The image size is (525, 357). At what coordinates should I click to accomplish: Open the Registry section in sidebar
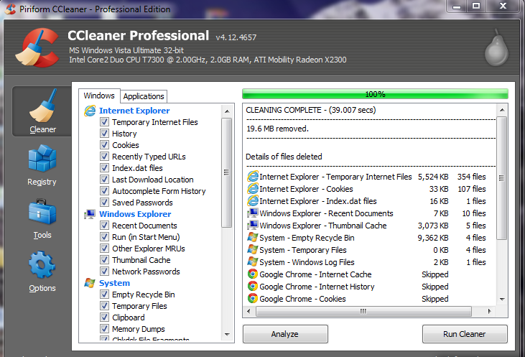tap(42, 165)
